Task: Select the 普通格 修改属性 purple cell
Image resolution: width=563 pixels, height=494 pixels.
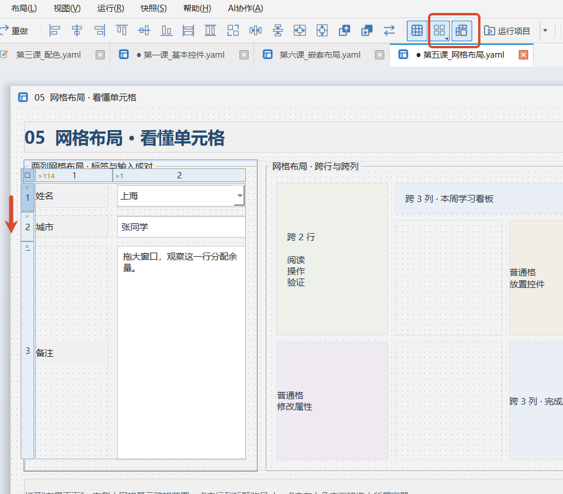Action: (x=332, y=400)
